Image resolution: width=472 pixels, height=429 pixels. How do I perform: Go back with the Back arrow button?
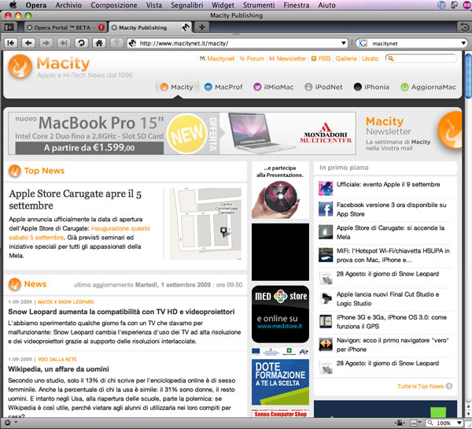pos(28,43)
